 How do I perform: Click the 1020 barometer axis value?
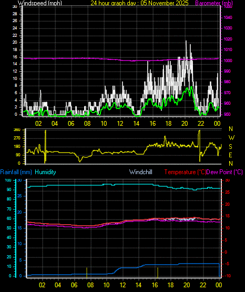[x=228, y=39]
